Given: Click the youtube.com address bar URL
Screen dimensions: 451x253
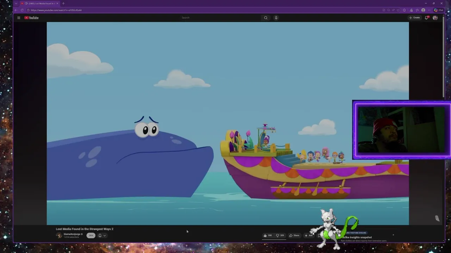Looking at the screenshot, I should [x=56, y=10].
